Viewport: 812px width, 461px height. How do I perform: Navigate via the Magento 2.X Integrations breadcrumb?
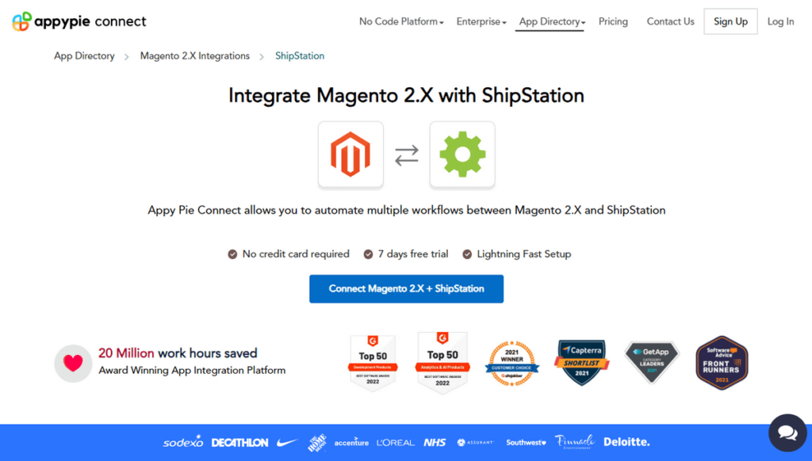tap(194, 55)
